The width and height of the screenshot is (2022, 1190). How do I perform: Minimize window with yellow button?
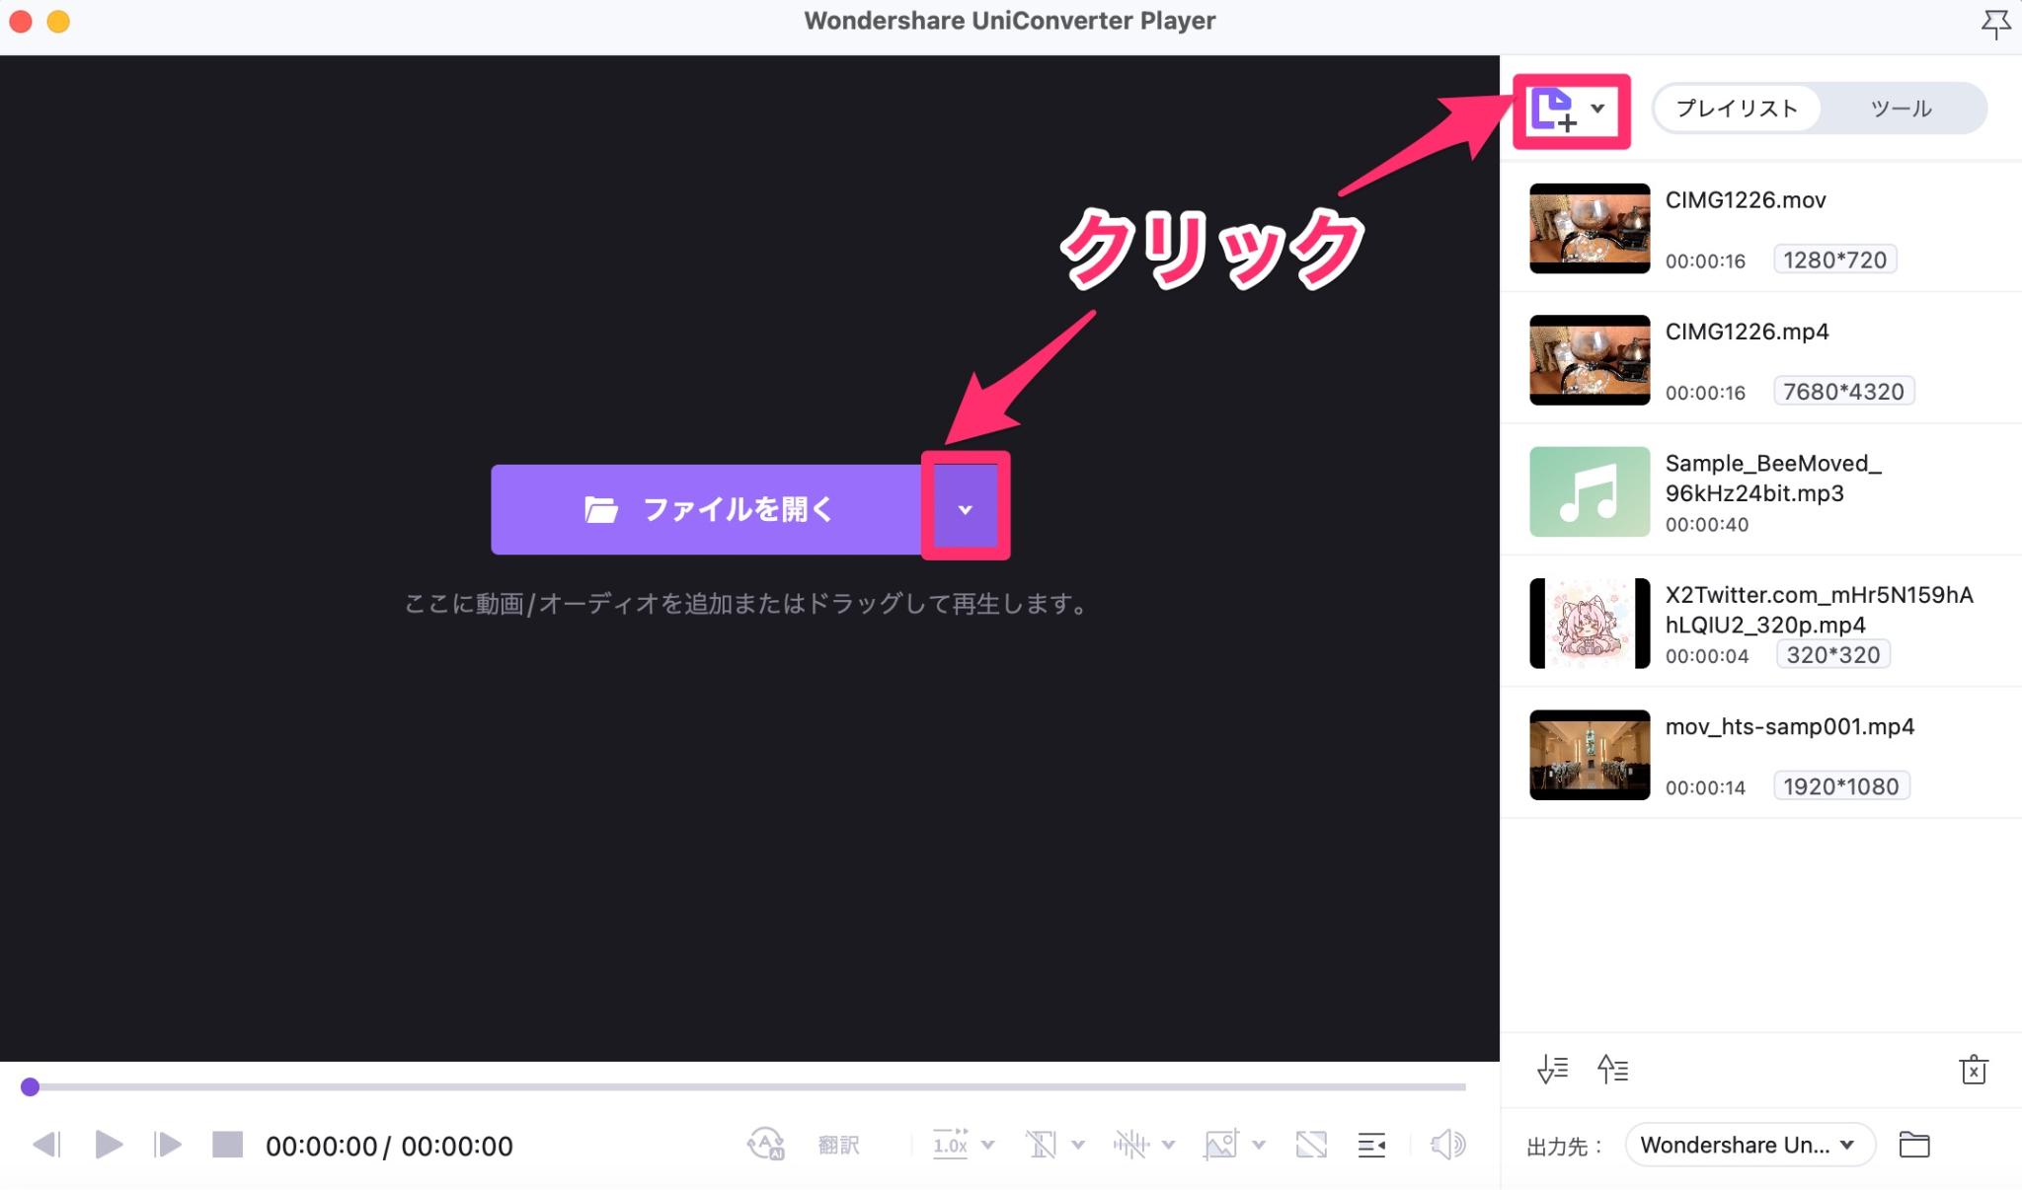tap(58, 21)
